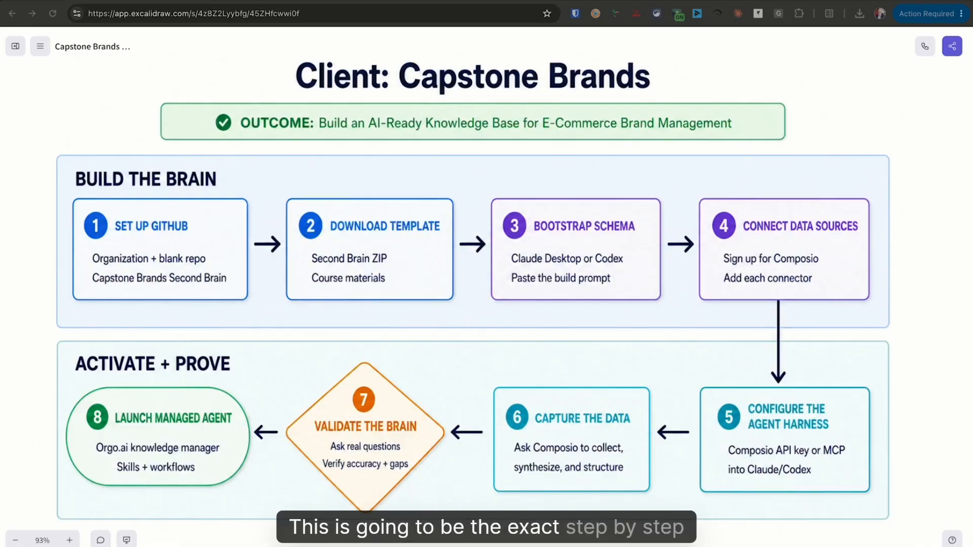Open the Bitwarden shield extension
The image size is (973, 547).
click(x=575, y=14)
